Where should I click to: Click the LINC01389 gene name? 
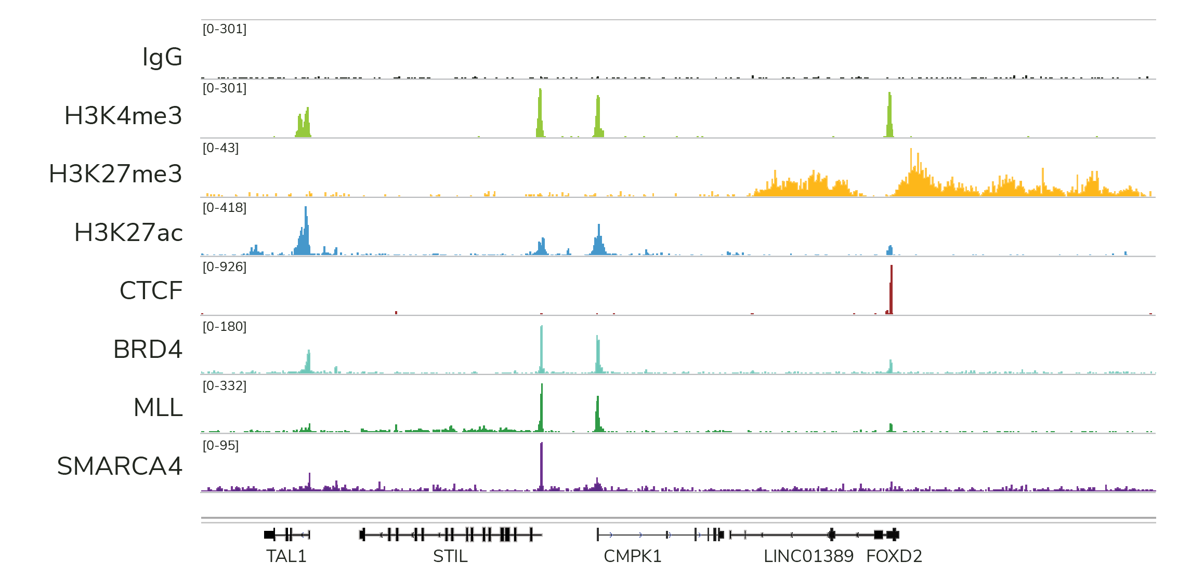tap(808, 556)
